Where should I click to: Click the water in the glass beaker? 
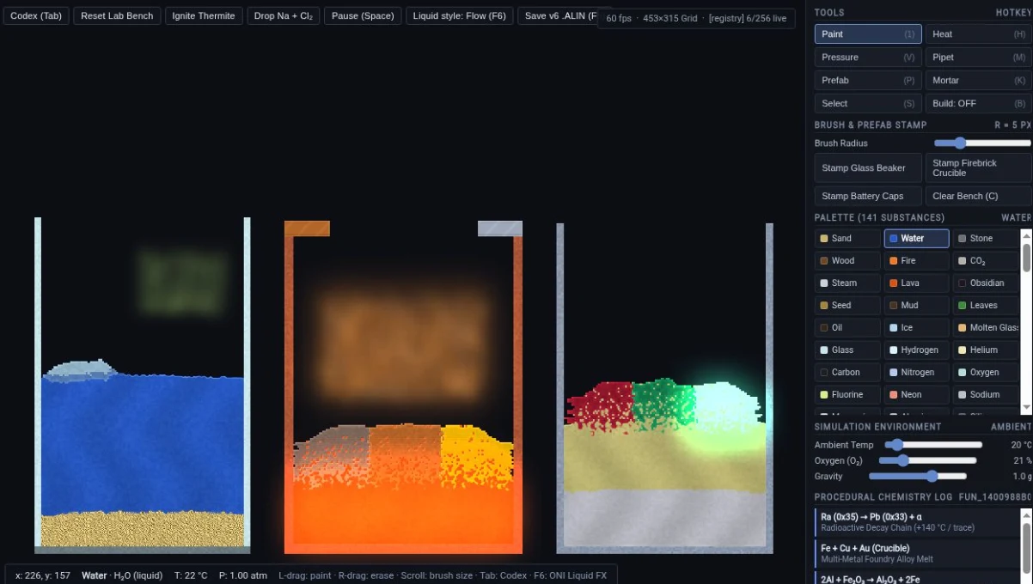pyautogui.click(x=143, y=445)
